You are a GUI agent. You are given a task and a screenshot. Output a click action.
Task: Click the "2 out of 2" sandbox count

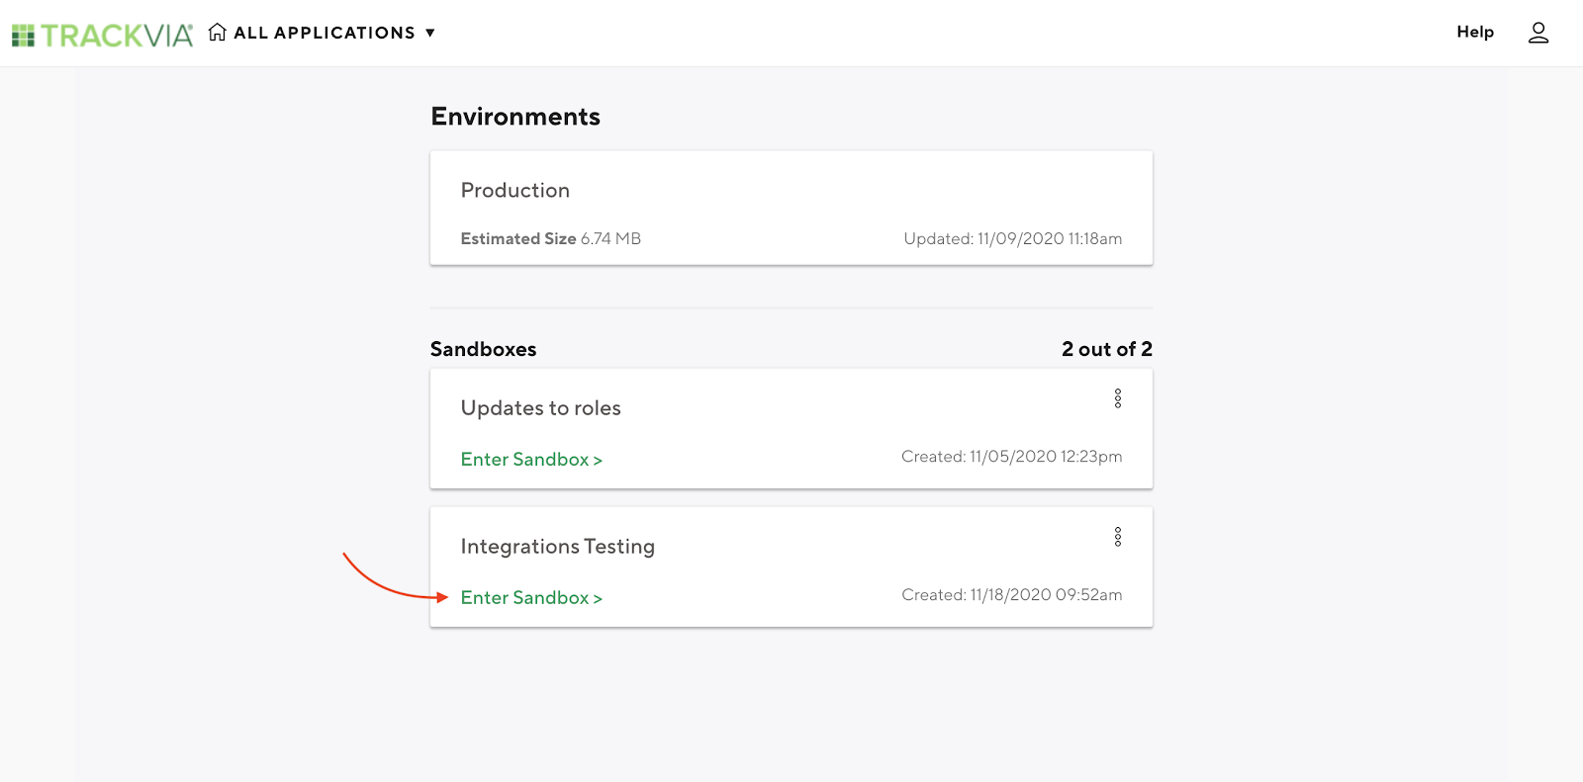1106,349
